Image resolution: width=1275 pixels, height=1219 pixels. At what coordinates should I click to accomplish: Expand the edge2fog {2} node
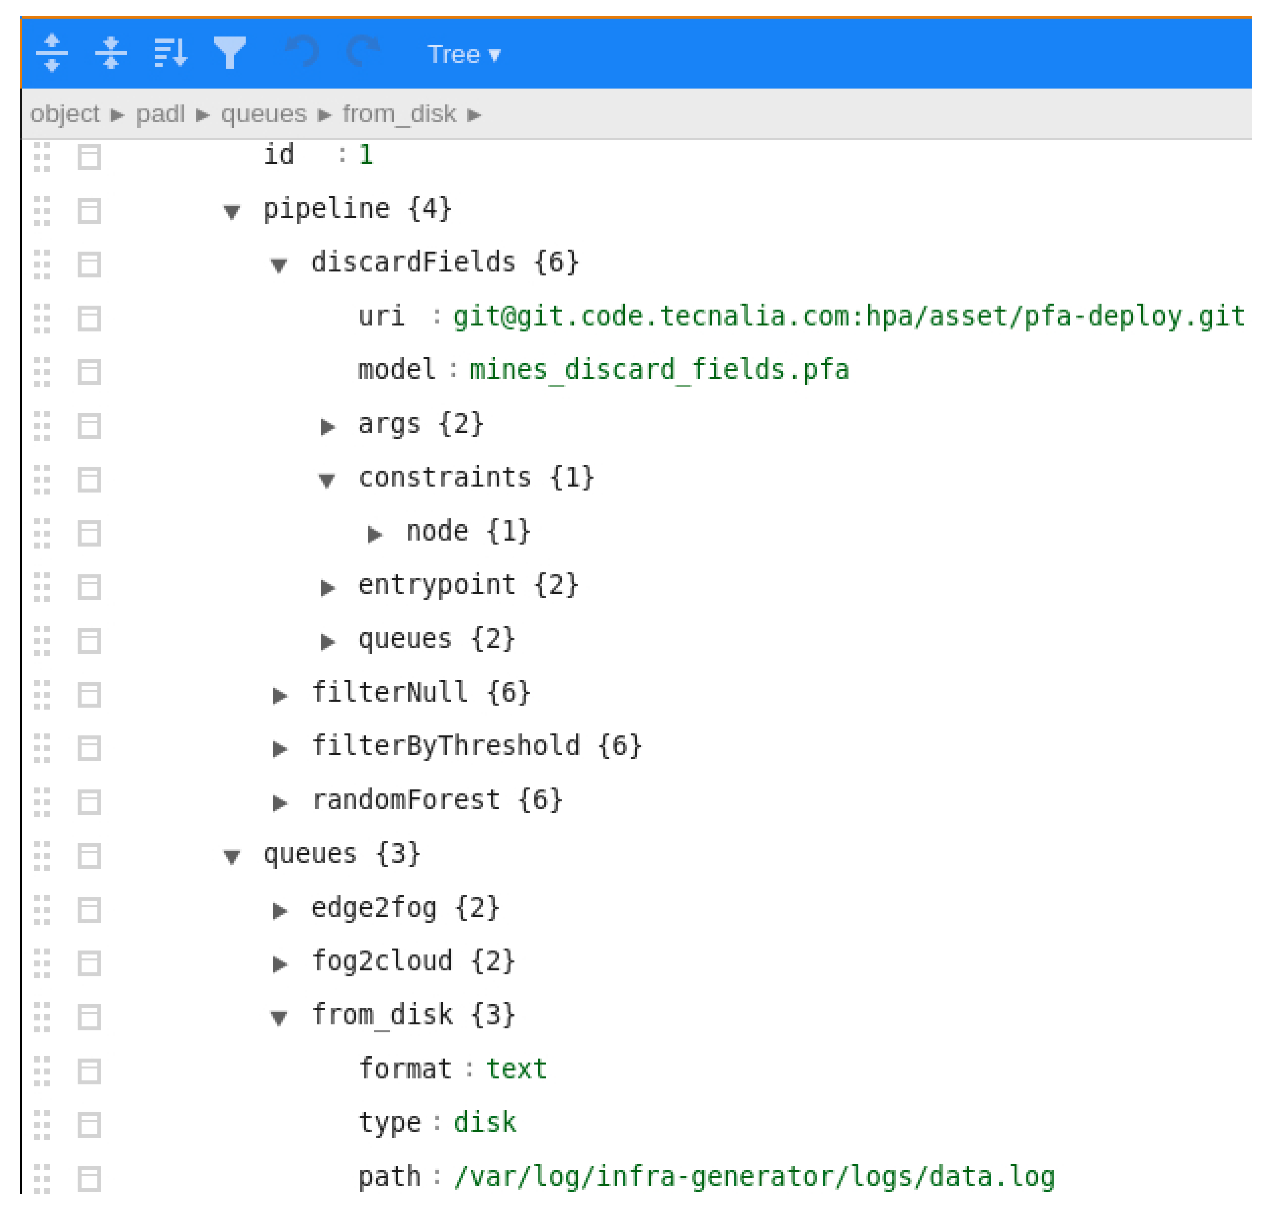[x=280, y=910]
